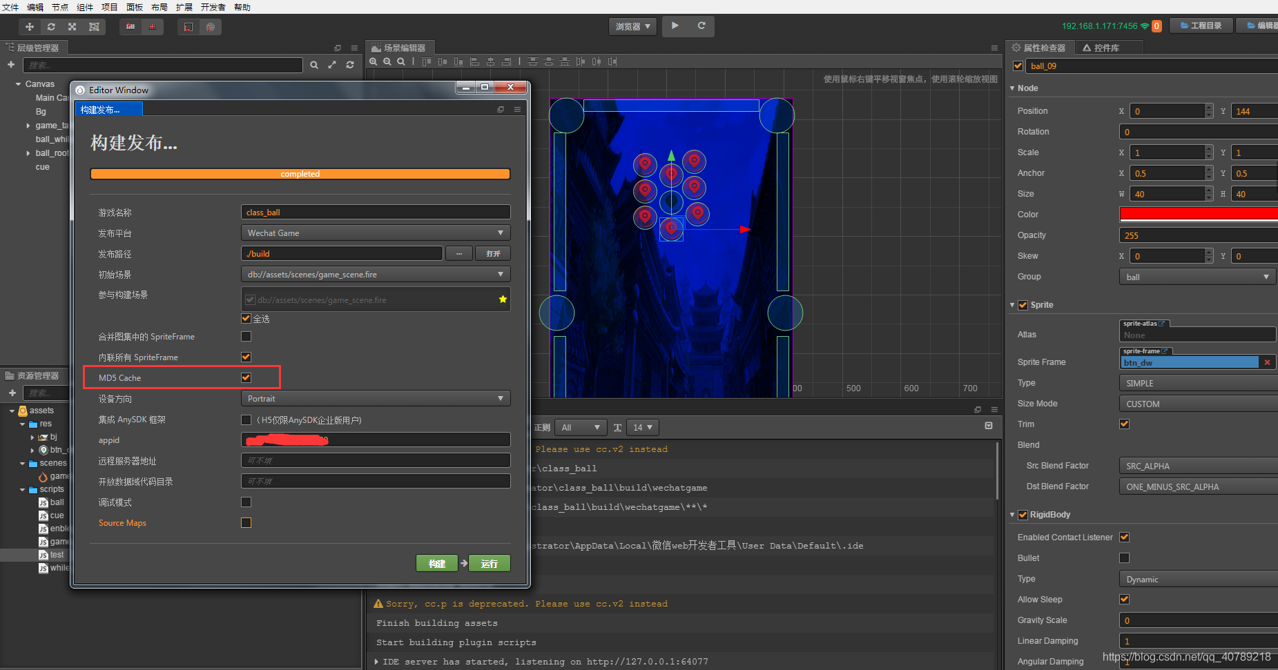Switch to the 控件库 tab
The width and height of the screenshot is (1278, 670).
point(1105,48)
